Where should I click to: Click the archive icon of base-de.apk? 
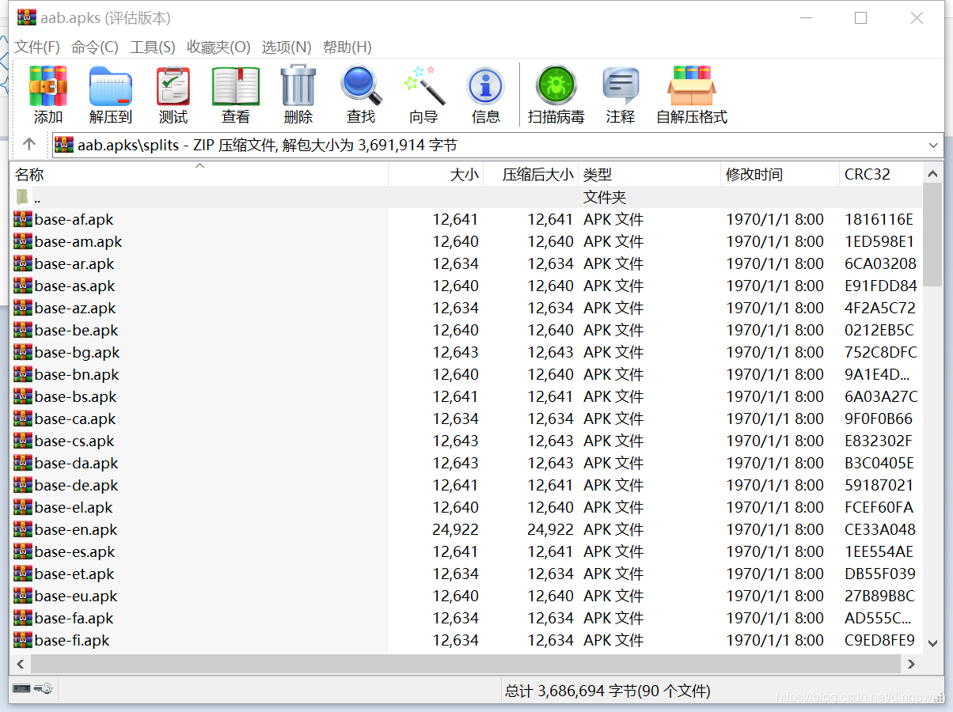(x=23, y=485)
